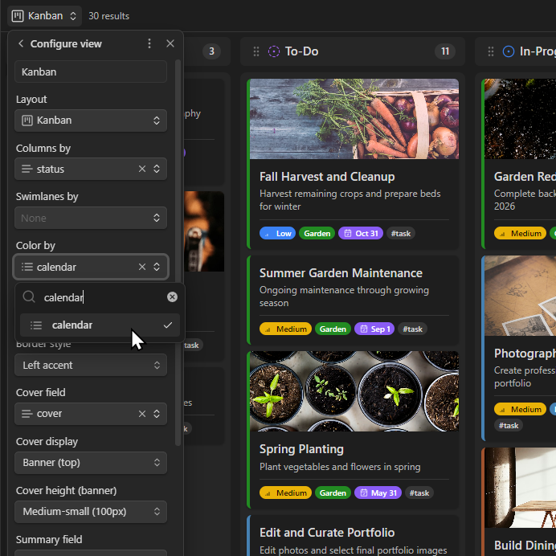Screen dimensions: 556x556
Task: Open the three-dot menu in Configure view
Action: [149, 44]
